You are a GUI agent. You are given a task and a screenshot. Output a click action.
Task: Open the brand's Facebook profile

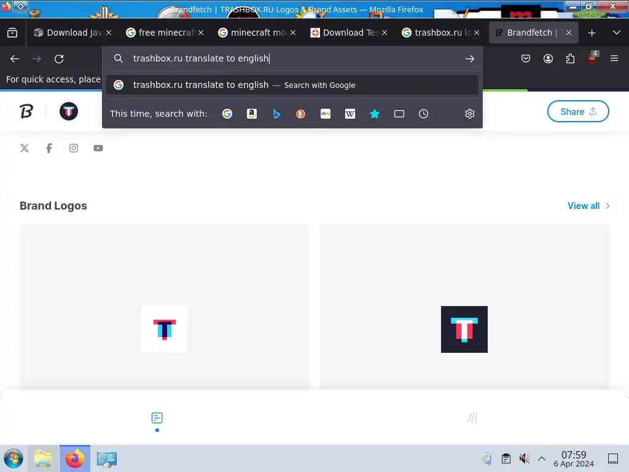point(49,148)
